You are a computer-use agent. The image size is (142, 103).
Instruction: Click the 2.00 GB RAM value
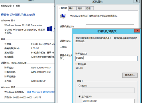pyautogui.click(x=35, y=48)
